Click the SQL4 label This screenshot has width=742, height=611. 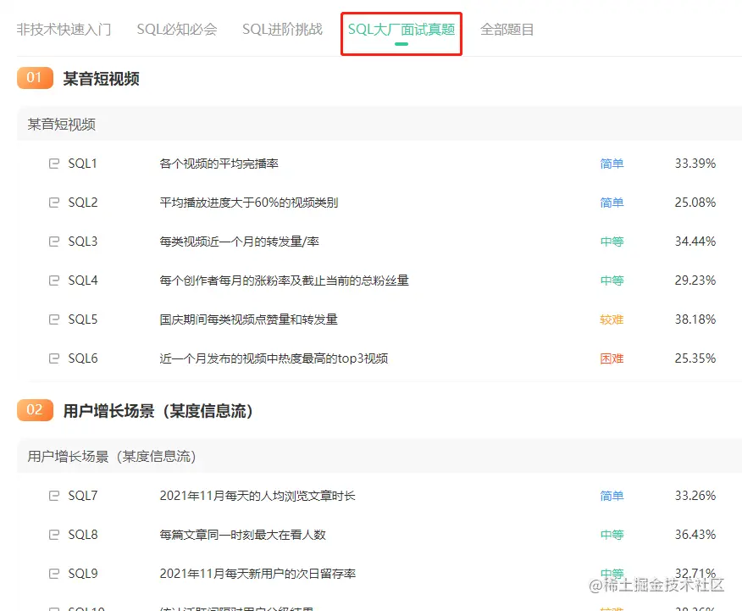pos(83,281)
